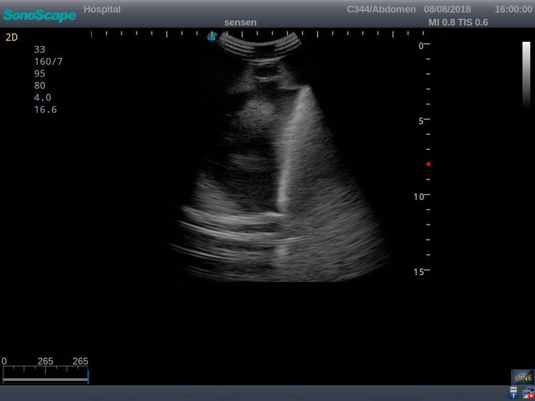Image resolution: width=535 pixels, height=401 pixels.
Task: Click the network disconnected status icon
Action: click(x=528, y=393)
